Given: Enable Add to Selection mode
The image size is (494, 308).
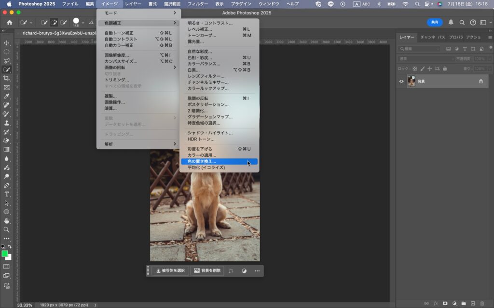Looking at the screenshot, I should point(54,22).
